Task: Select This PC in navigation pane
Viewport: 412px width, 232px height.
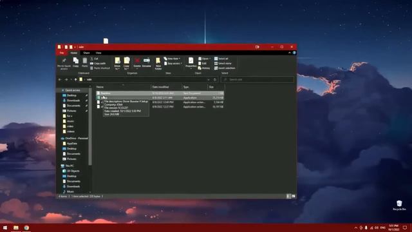Action: click(x=70, y=166)
